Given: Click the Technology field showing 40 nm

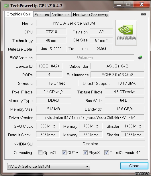Looking at the screenshot, I should click(51, 40).
